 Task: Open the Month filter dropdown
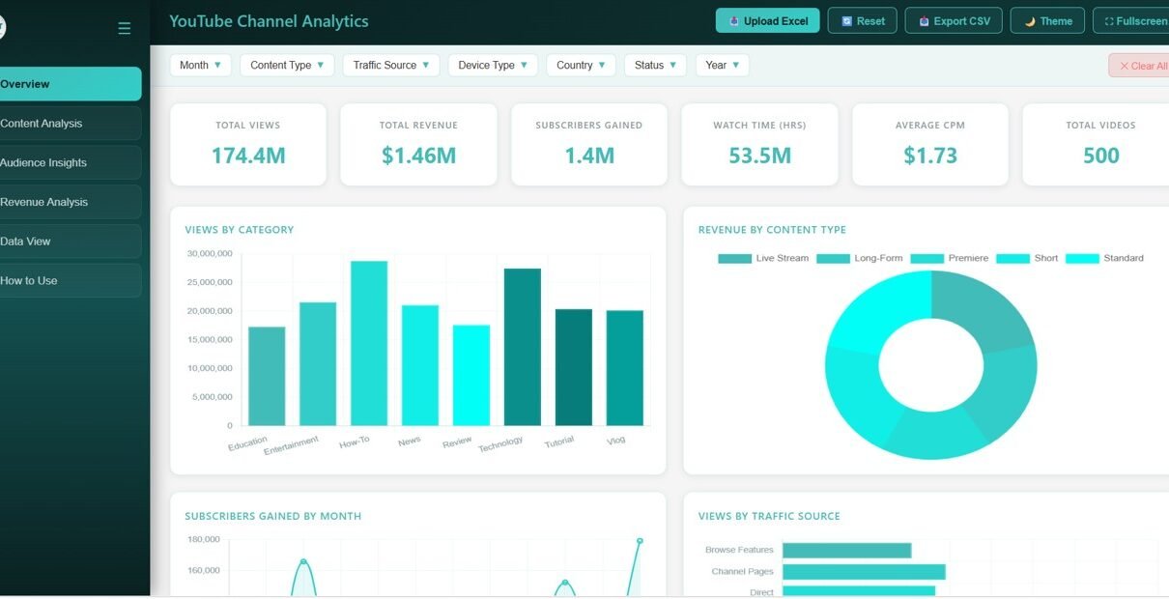coord(200,65)
